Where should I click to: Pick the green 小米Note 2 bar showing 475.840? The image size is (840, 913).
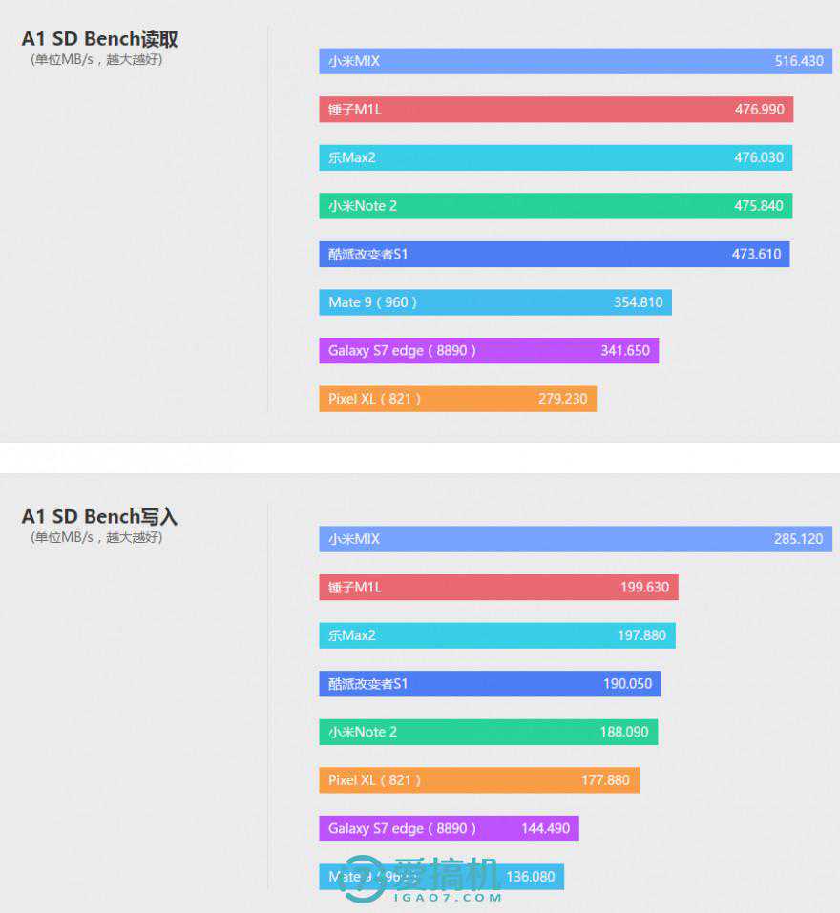click(x=556, y=206)
